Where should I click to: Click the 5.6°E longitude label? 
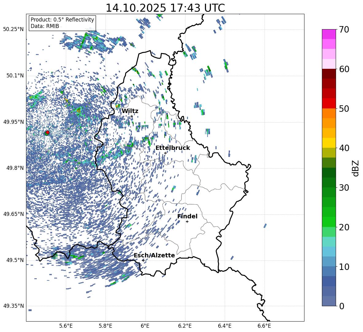click(66, 326)
